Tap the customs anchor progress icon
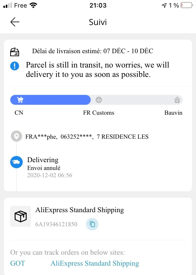The image size is (196, 275). tap(99, 100)
